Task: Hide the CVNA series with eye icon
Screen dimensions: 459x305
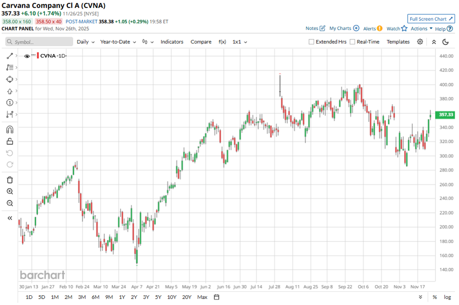Action: click(x=27, y=56)
